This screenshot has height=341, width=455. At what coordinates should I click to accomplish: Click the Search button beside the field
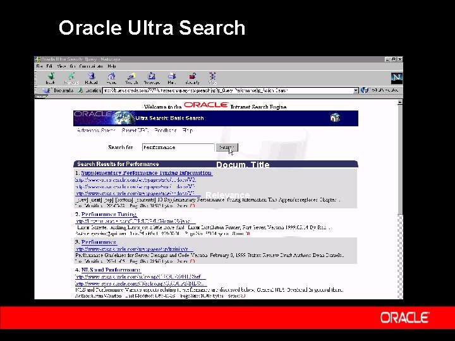[227, 147]
